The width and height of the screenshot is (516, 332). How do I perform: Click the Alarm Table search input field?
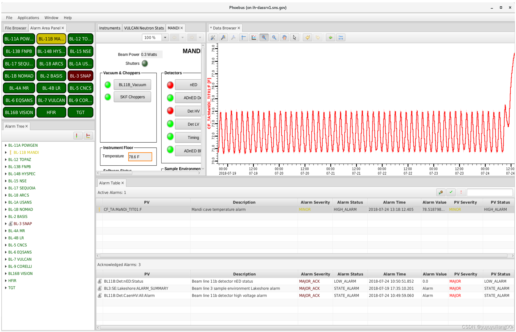point(490,192)
